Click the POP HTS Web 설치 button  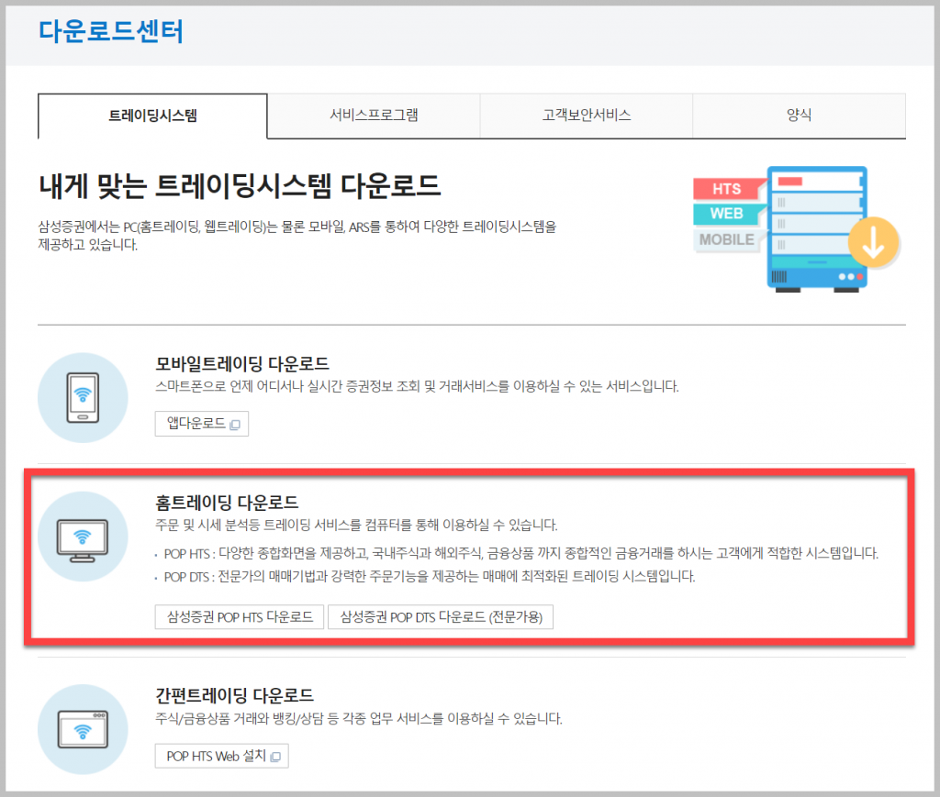pos(222,757)
